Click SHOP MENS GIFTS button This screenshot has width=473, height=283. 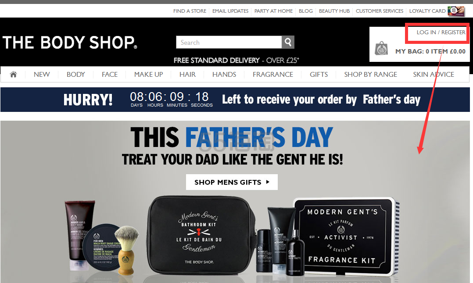[x=232, y=182]
